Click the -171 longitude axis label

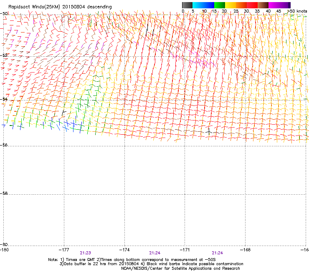click(x=185, y=250)
